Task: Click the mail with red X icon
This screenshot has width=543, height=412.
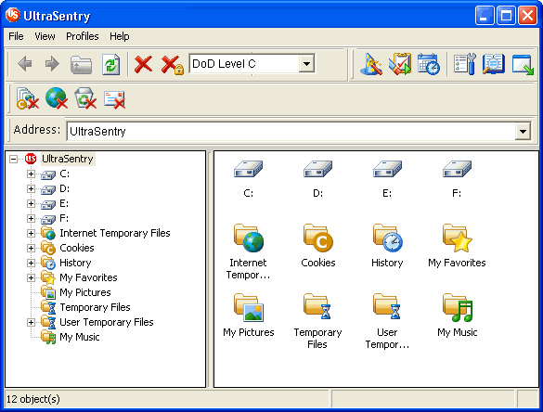Action: tap(114, 99)
